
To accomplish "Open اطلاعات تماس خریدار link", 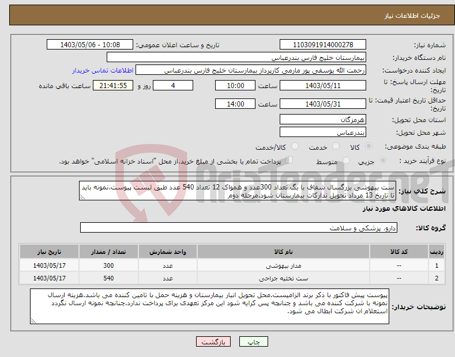I will coord(103,70).
